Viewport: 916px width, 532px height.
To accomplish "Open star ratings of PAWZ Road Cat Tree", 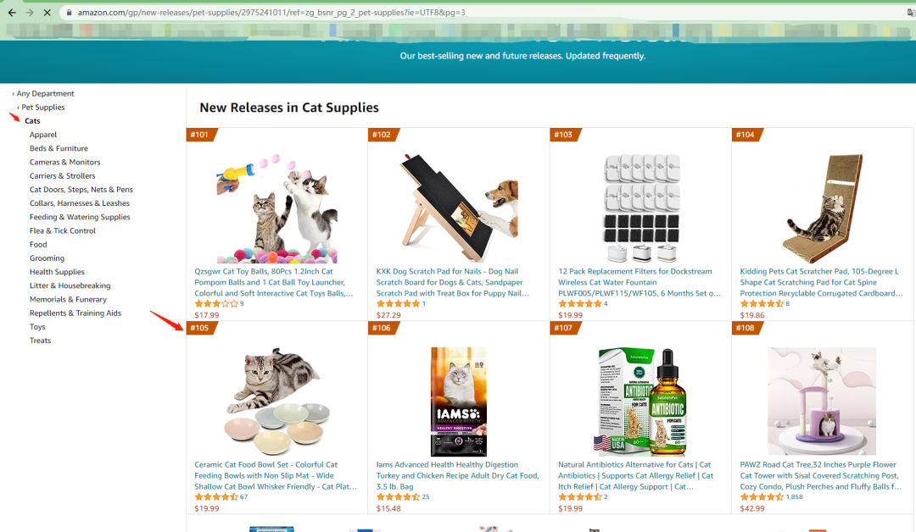I will [762, 497].
